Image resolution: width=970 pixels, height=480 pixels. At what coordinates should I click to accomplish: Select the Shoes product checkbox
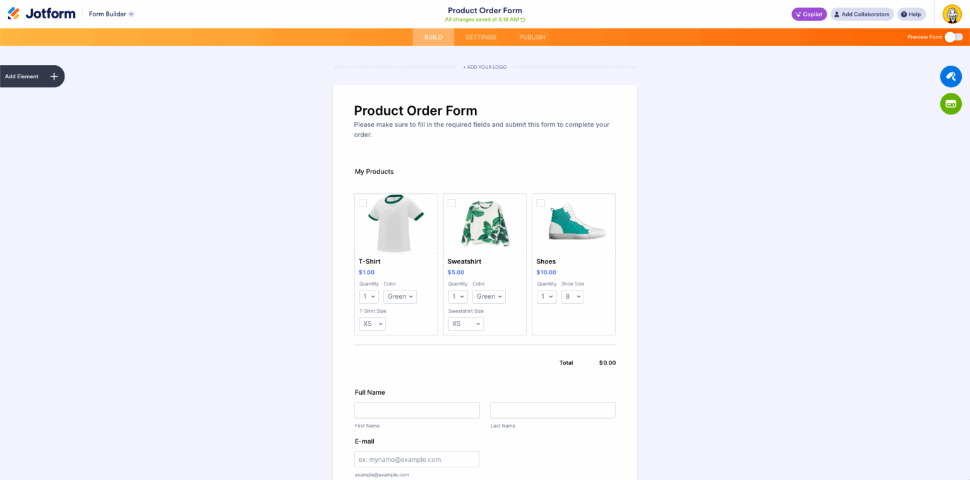pos(540,203)
